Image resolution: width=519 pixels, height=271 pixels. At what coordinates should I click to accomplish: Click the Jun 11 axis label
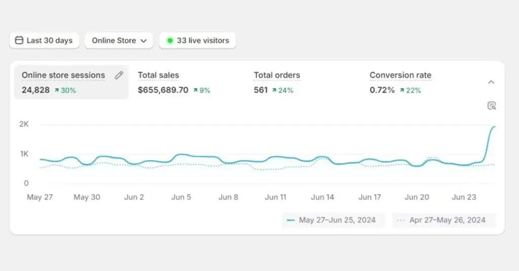click(275, 197)
